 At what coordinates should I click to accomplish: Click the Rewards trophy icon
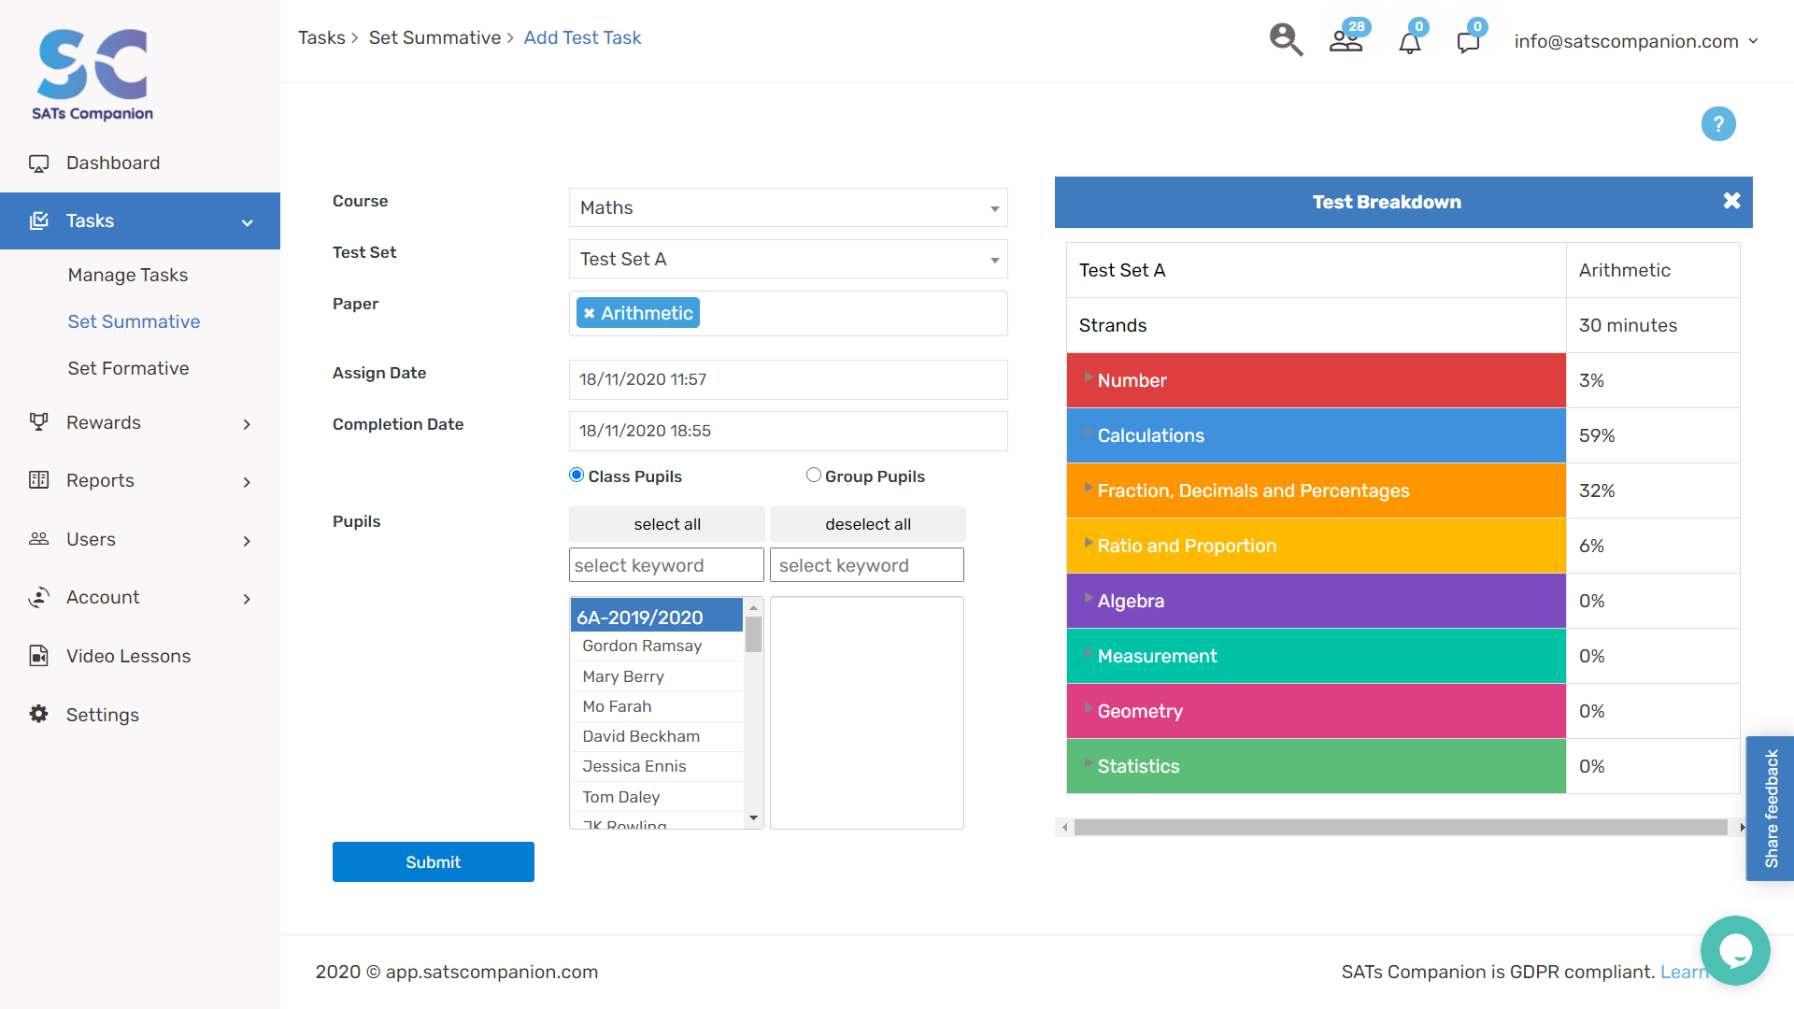pos(38,421)
